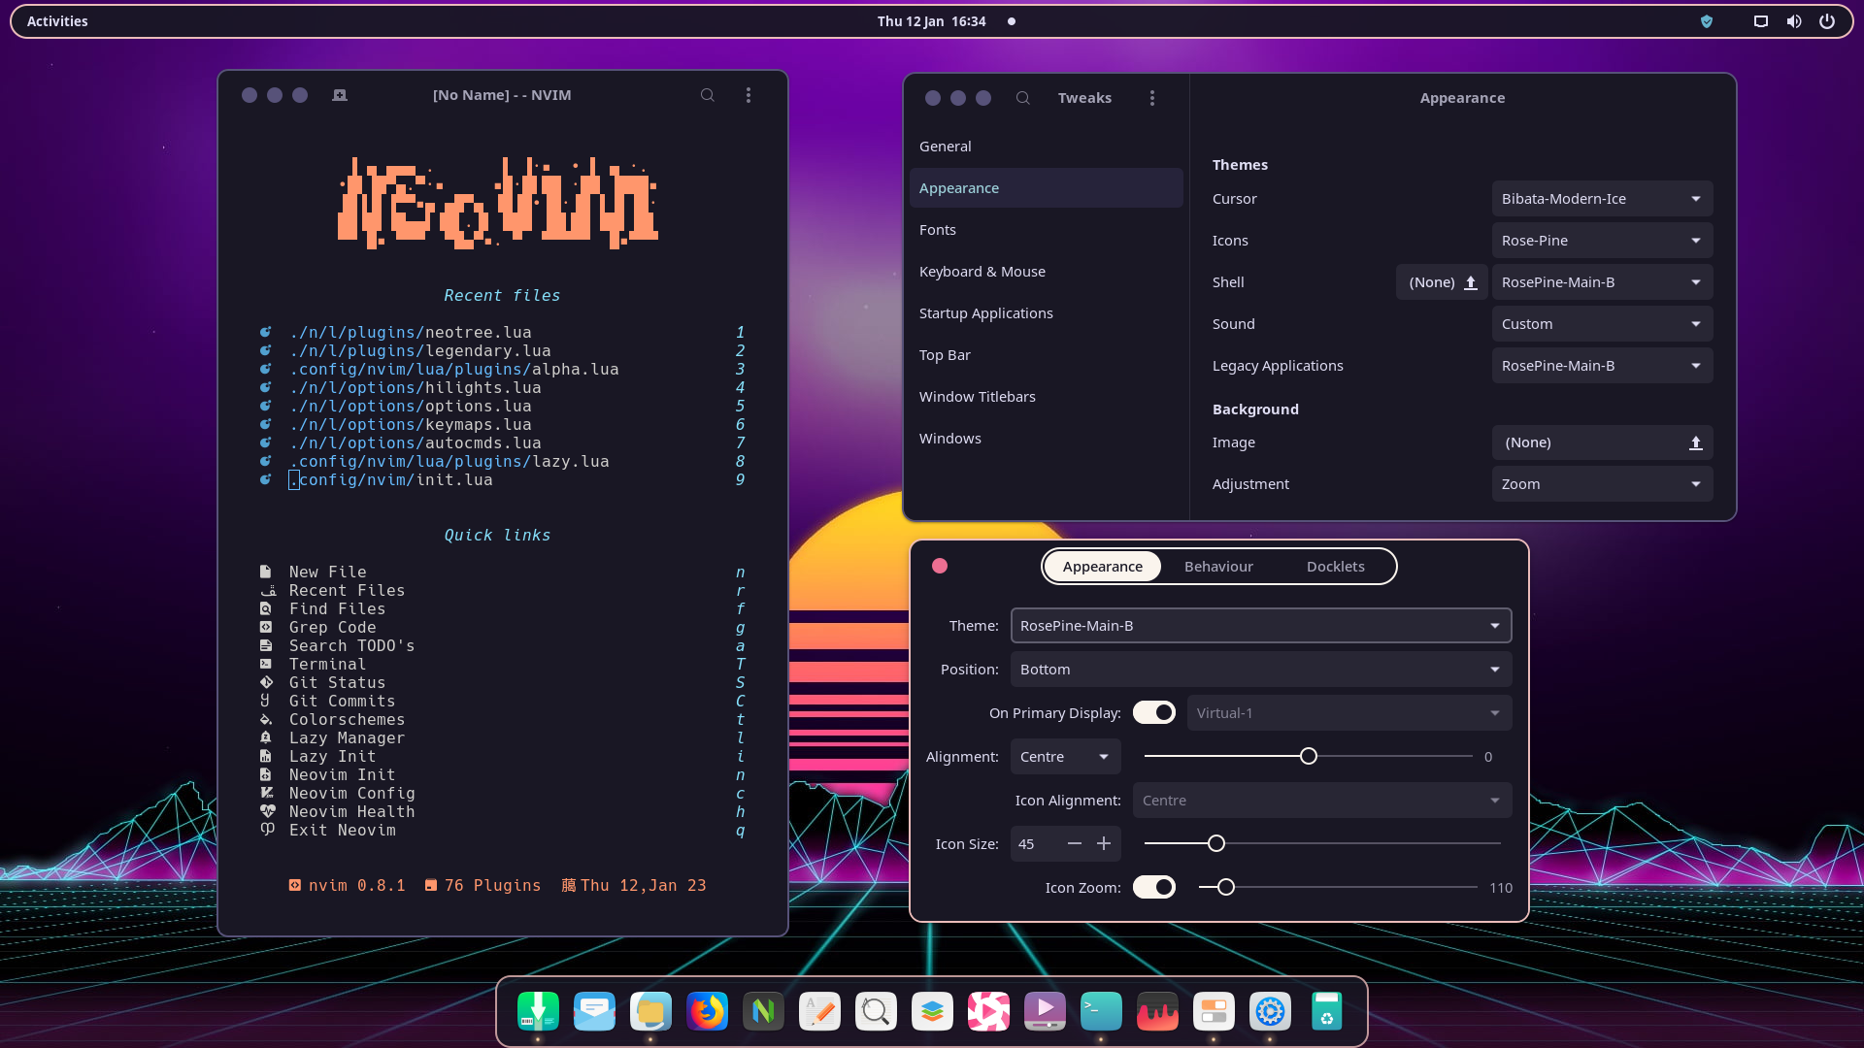Viewport: 1864px width, 1048px height.
Task: Select General in Tweaks sidebar
Action: tap(1046, 147)
